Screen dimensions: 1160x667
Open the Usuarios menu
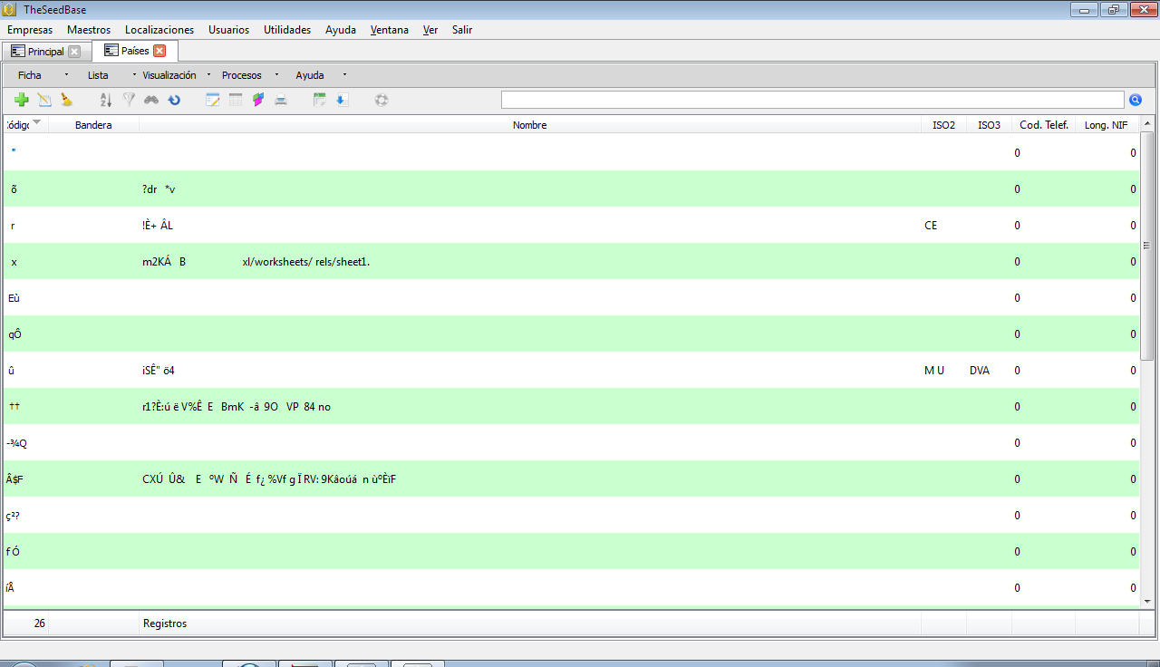(228, 30)
